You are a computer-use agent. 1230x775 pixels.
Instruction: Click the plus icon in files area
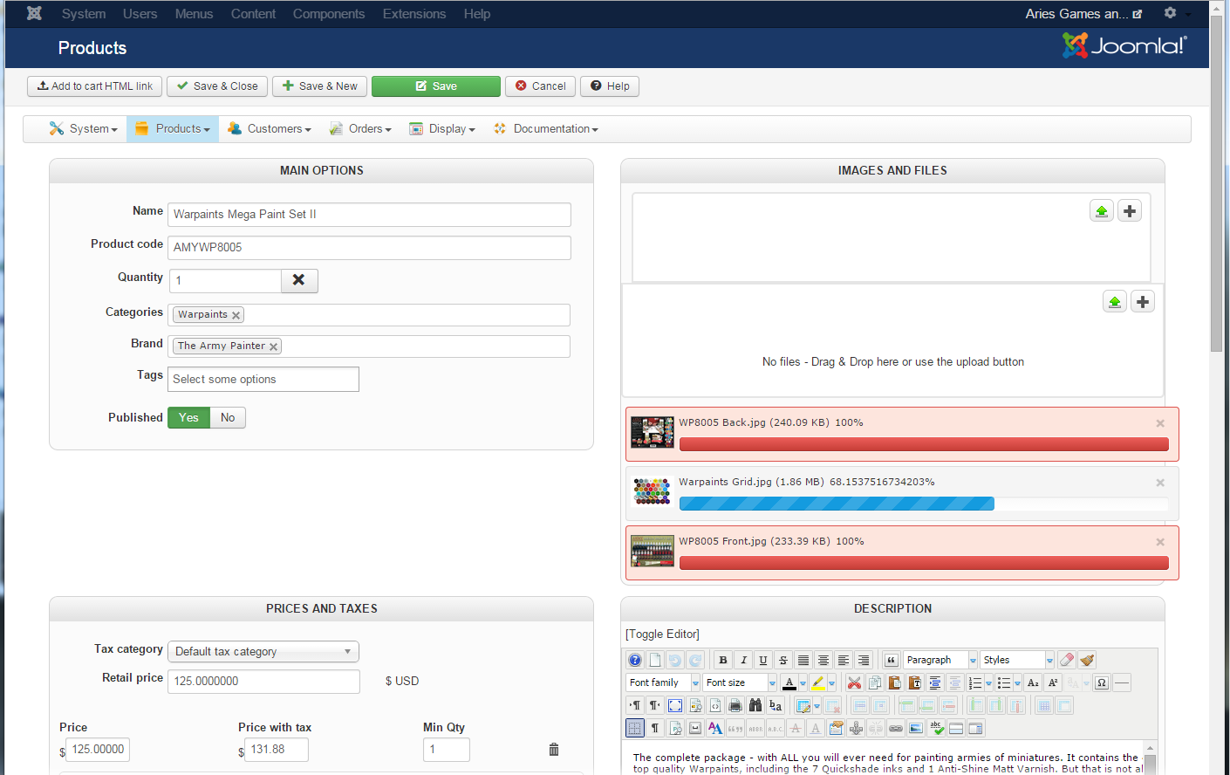[x=1143, y=302]
